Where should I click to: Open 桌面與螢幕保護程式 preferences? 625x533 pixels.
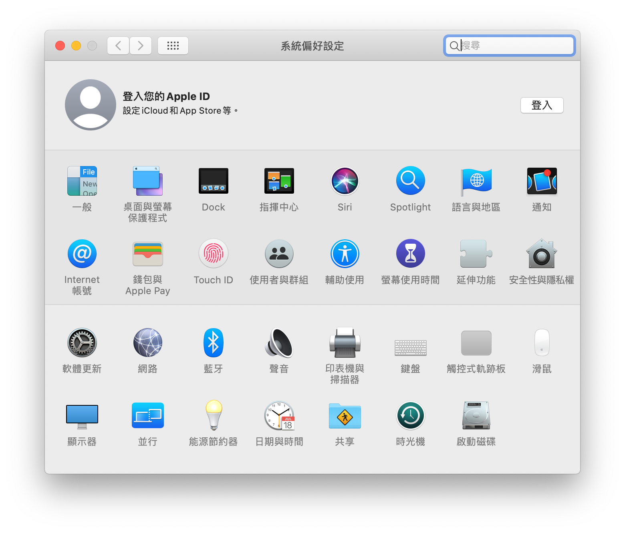point(148,181)
